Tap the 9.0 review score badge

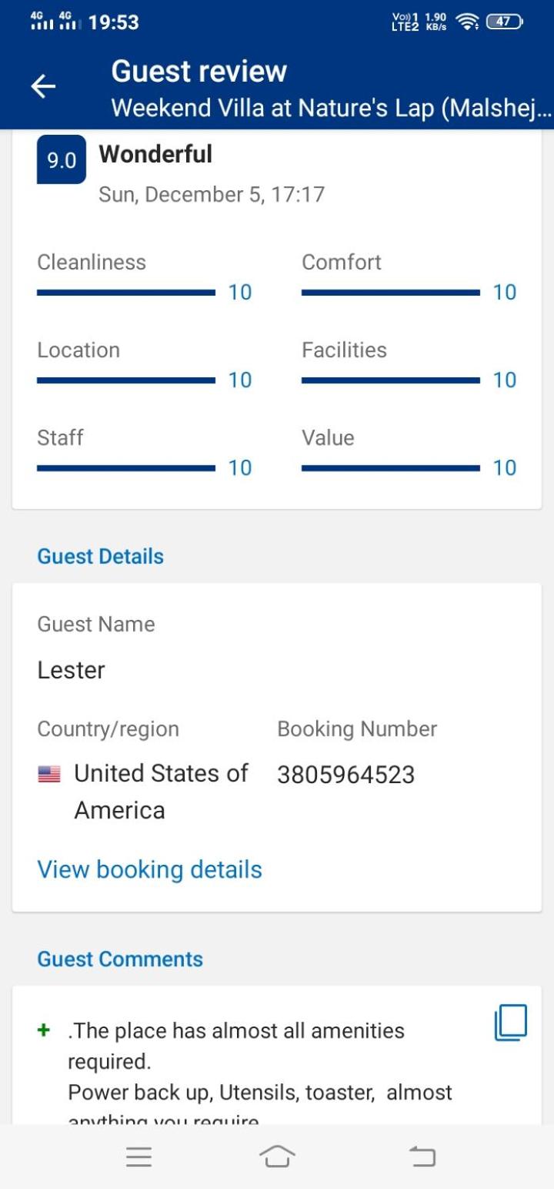pyautogui.click(x=62, y=160)
